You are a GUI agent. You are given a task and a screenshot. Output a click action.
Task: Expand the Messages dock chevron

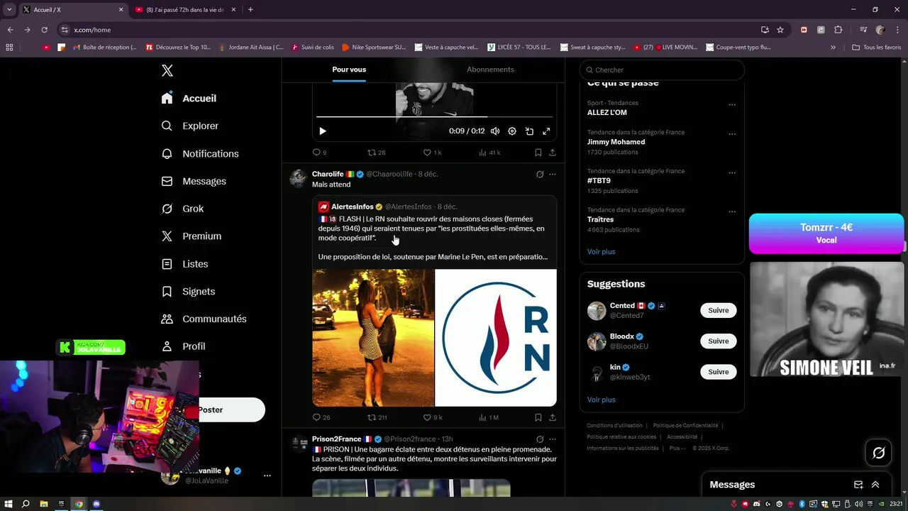(875, 485)
